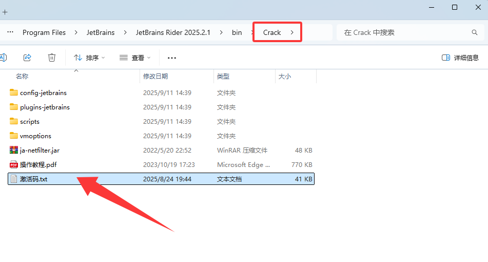This screenshot has height=262, width=488.
Task: Minimize the Explorer window
Action: 432,7
